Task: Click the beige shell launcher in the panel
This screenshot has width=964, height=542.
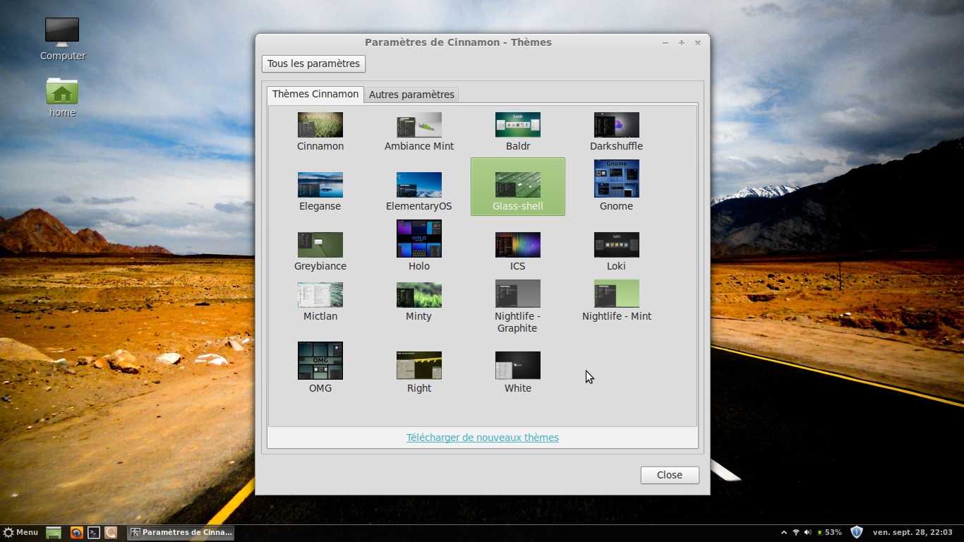Action: click(111, 533)
